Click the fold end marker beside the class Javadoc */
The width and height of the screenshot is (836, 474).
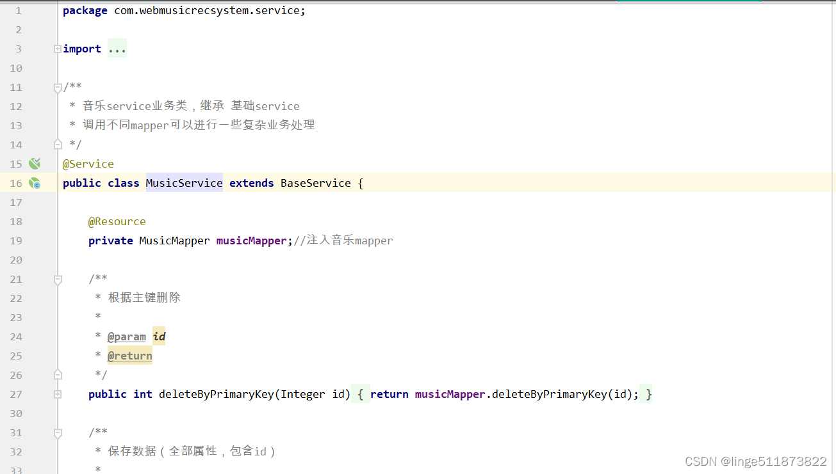[58, 143]
